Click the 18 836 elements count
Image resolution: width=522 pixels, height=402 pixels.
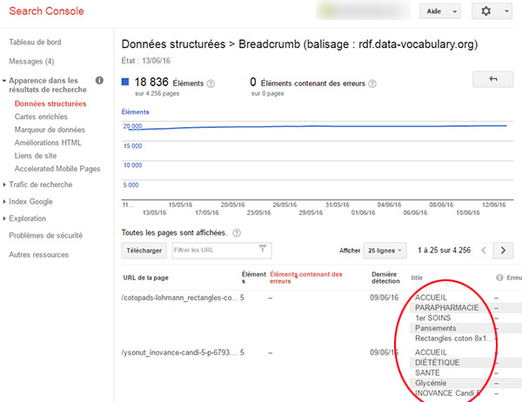(151, 82)
